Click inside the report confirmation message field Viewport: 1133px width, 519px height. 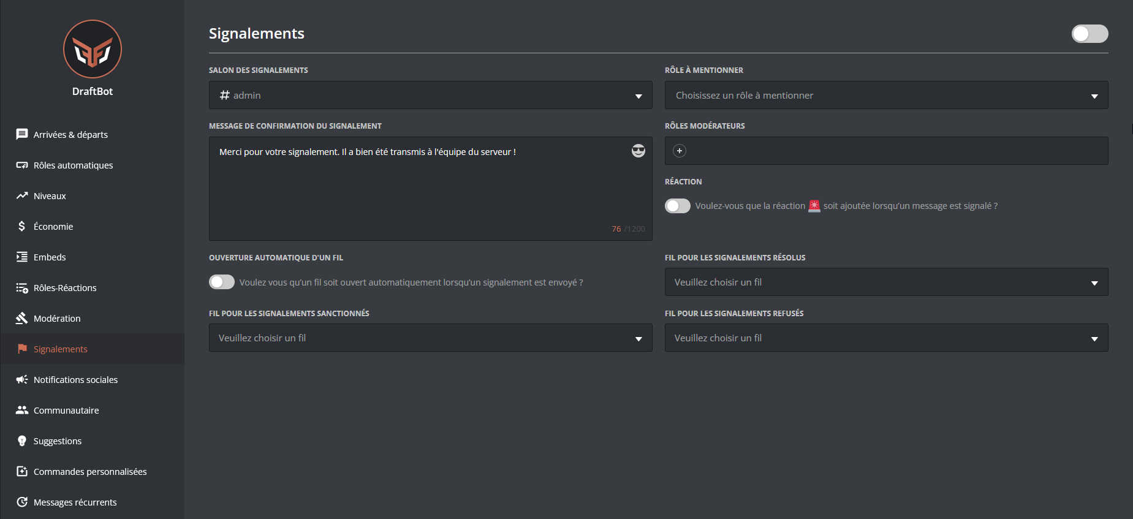(429, 184)
